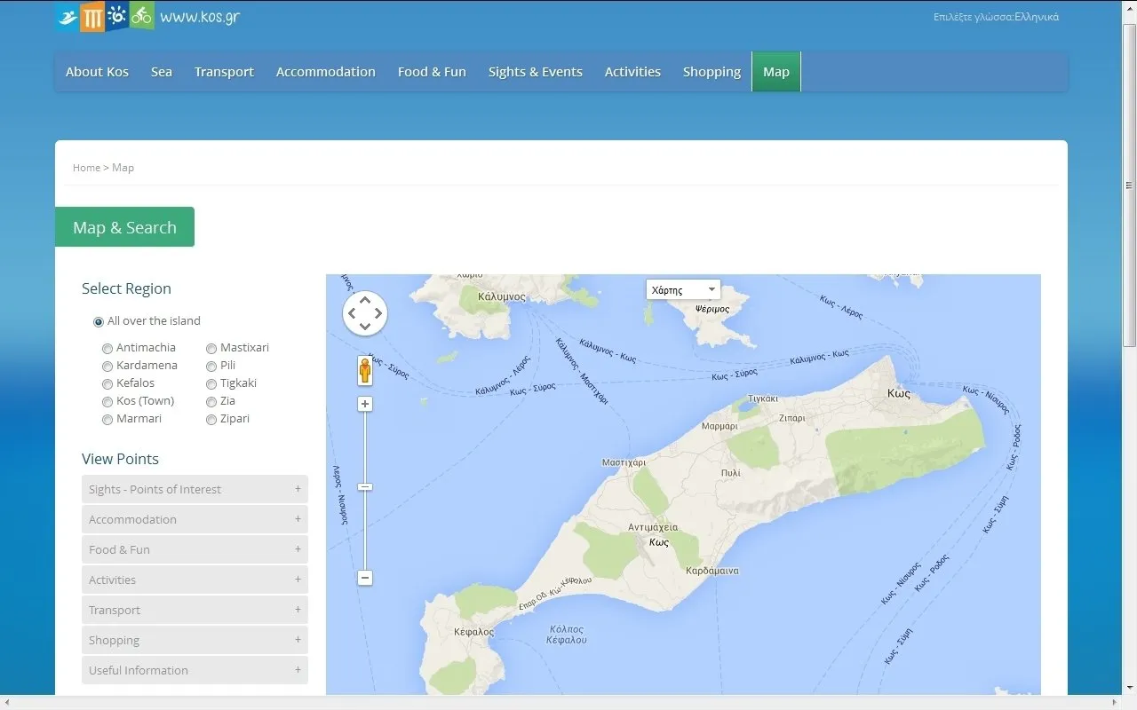This screenshot has height=710, width=1137.
Task: Click Πυλί label on the map
Action: coord(731,473)
